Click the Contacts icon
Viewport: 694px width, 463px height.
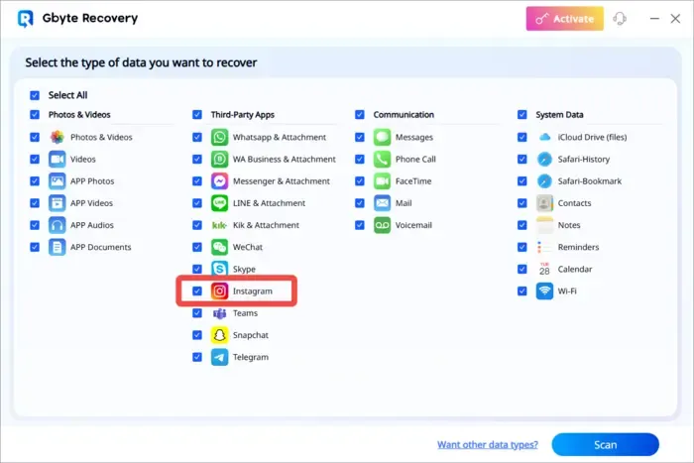545,203
